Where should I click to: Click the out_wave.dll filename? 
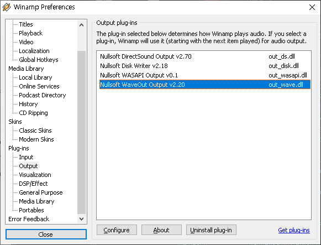pyautogui.click(x=286, y=85)
